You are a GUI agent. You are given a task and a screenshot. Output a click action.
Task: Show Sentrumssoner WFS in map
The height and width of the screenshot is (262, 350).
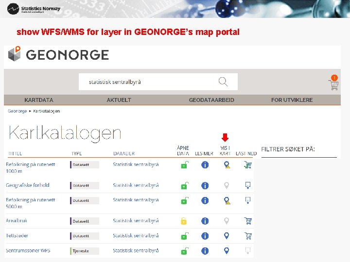click(227, 251)
